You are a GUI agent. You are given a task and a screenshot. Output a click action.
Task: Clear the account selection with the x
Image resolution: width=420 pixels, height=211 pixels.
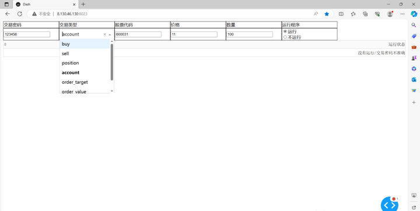tap(105, 34)
